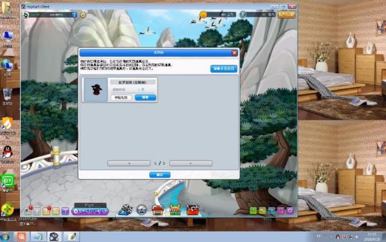This screenshot has width=386, height=242.
Task: Open the PopKart game icon in the taskbar
Action: coord(54,237)
